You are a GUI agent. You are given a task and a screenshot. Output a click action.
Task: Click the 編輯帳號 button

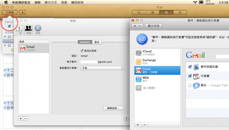coord(113,108)
